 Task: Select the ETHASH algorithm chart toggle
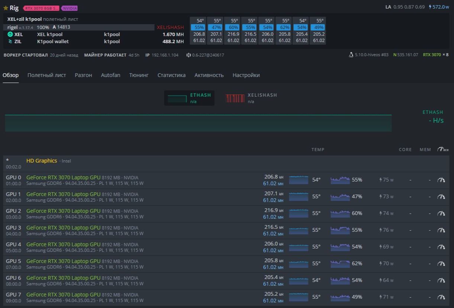pyautogui.click(x=189, y=98)
